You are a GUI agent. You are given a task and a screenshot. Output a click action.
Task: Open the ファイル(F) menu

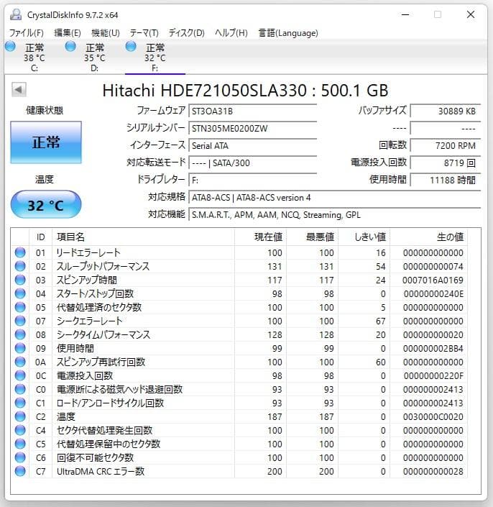tap(26, 33)
